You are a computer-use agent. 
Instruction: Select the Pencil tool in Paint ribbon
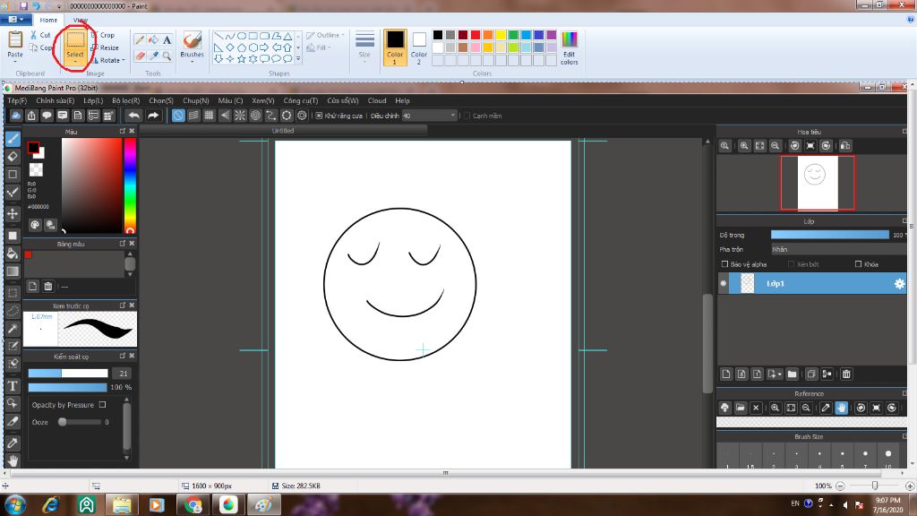tap(140, 39)
